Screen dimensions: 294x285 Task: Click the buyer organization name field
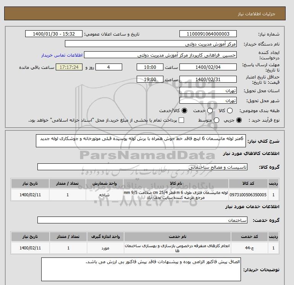tap(151, 44)
